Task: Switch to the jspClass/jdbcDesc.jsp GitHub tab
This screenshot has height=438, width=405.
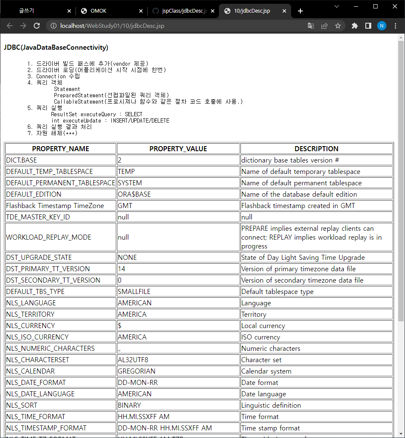Action: pyautogui.click(x=183, y=11)
